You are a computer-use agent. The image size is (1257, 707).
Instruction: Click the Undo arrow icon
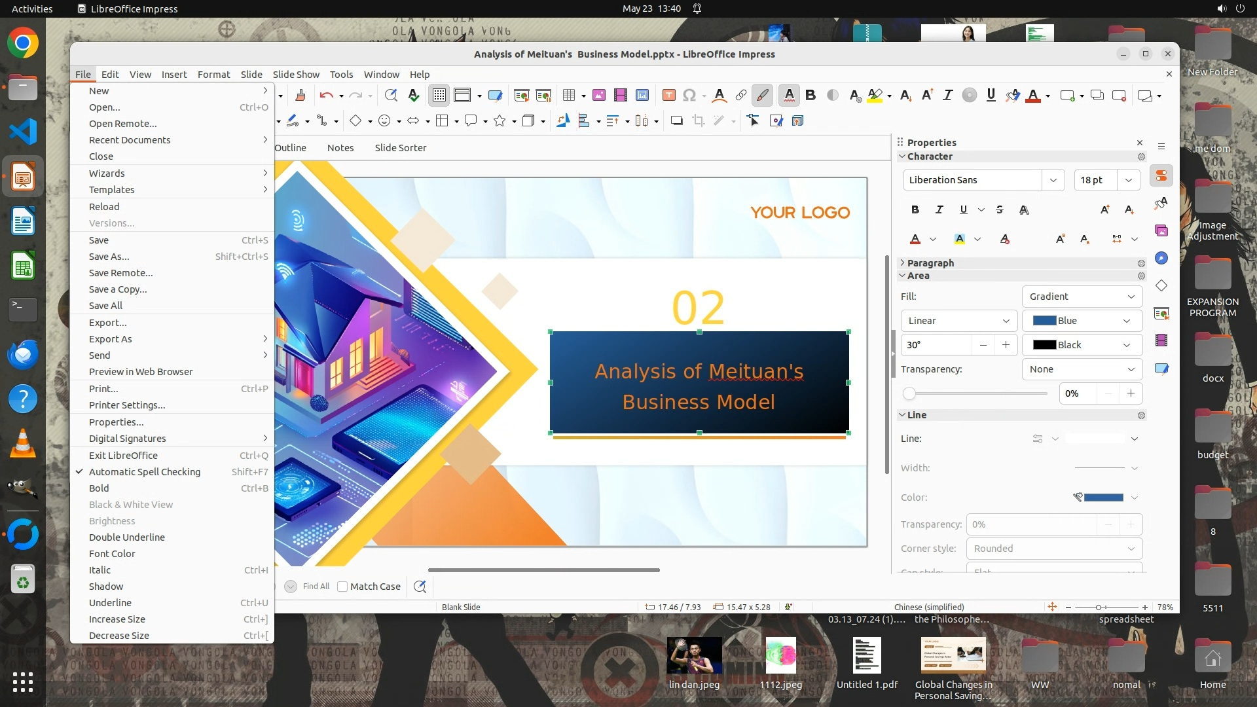326,96
